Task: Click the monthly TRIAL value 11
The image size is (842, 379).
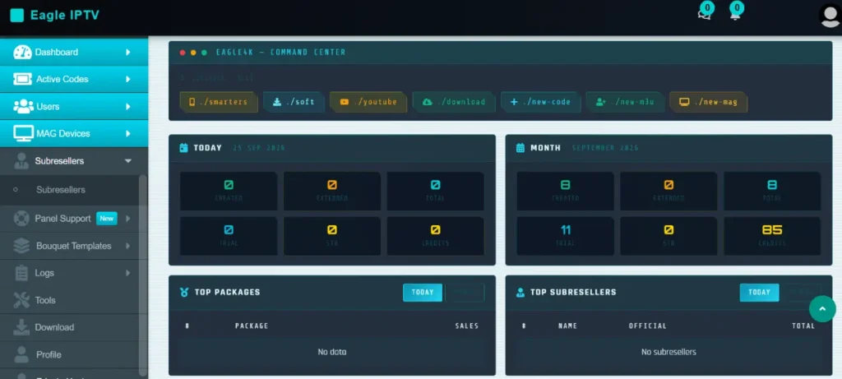Action: tap(566, 230)
